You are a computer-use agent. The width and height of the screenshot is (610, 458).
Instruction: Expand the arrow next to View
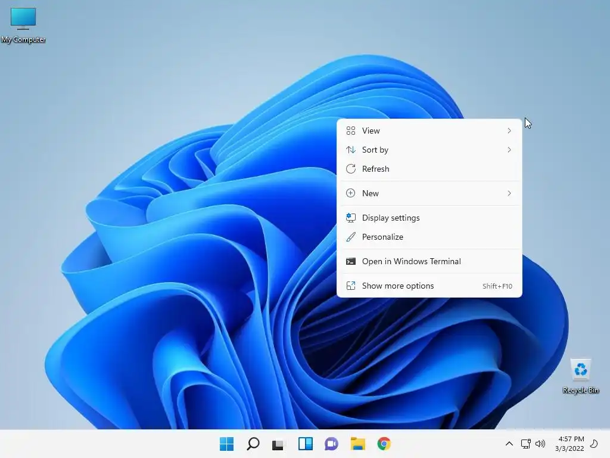click(509, 131)
